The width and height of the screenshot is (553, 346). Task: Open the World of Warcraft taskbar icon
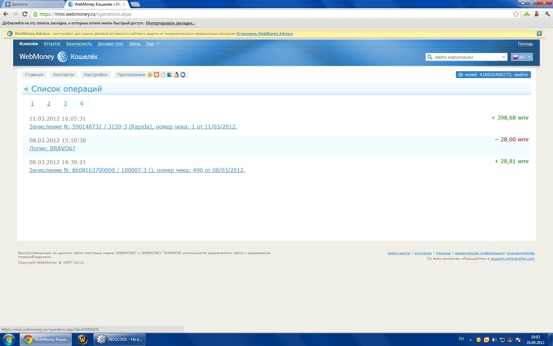[83, 339]
